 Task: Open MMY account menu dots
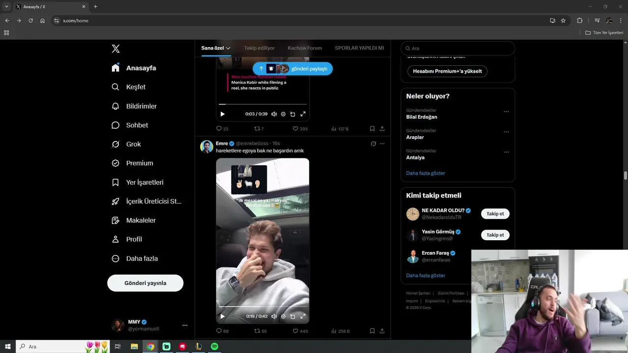point(185,325)
